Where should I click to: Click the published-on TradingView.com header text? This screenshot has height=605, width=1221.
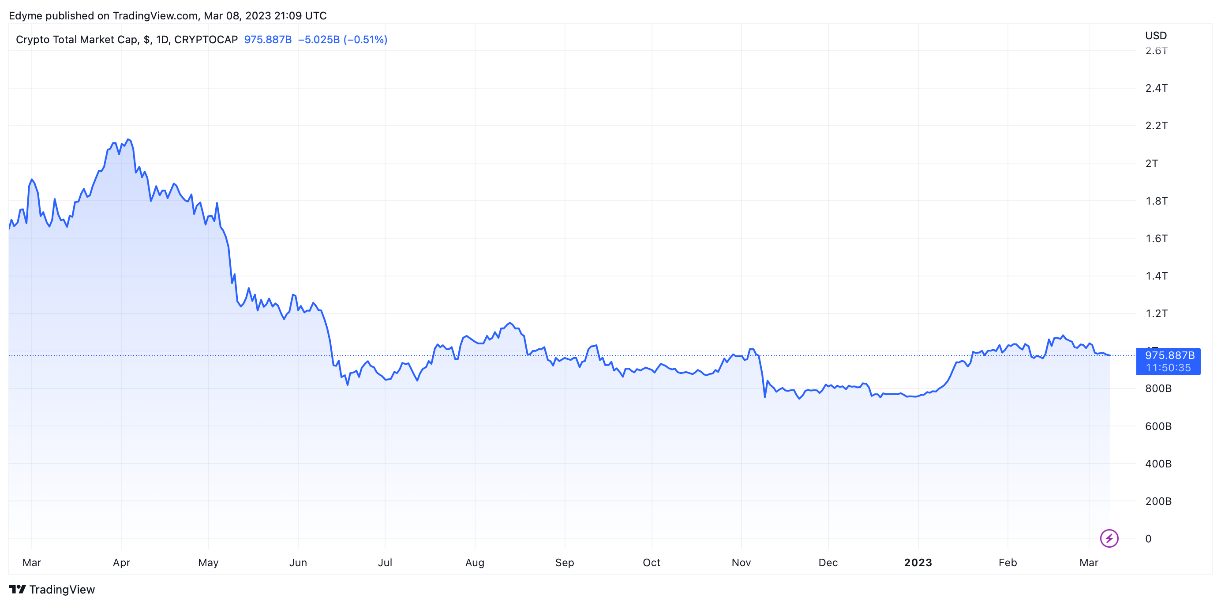(168, 15)
